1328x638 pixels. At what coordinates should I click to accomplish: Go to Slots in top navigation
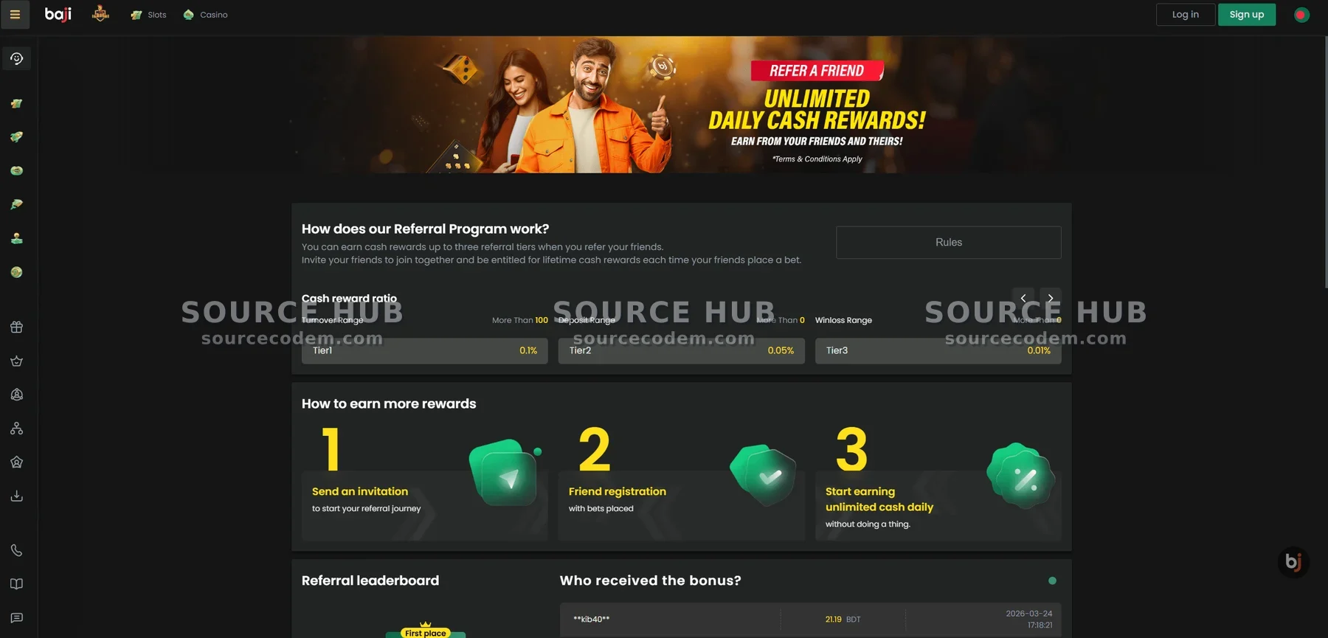149,15
